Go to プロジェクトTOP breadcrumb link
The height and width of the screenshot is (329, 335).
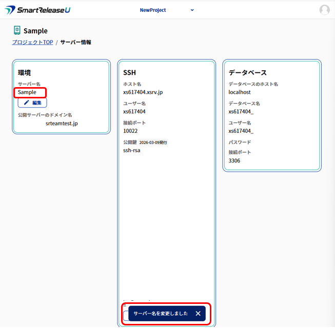point(32,42)
